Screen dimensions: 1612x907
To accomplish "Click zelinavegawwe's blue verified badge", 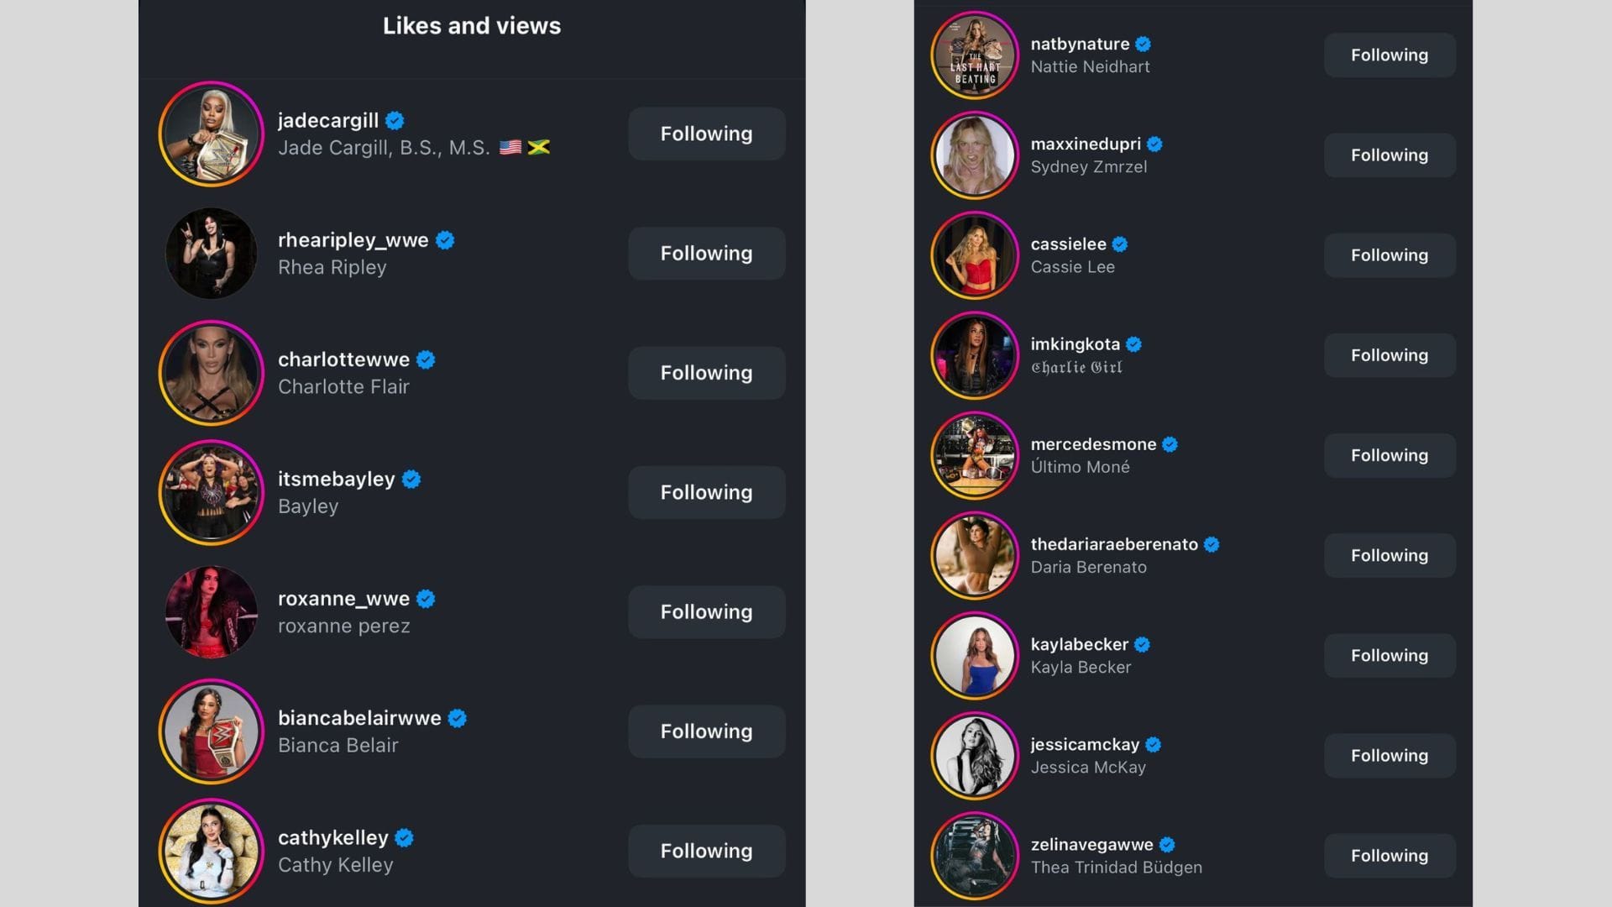I will click(1167, 845).
